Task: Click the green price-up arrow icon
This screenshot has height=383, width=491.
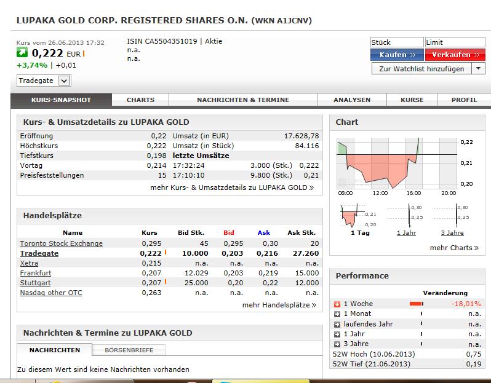Action: 22,53
